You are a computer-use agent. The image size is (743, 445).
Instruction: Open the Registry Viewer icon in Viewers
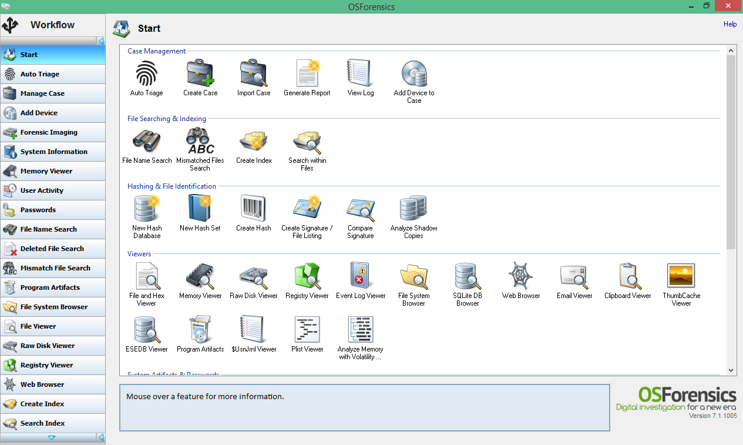coord(307,276)
